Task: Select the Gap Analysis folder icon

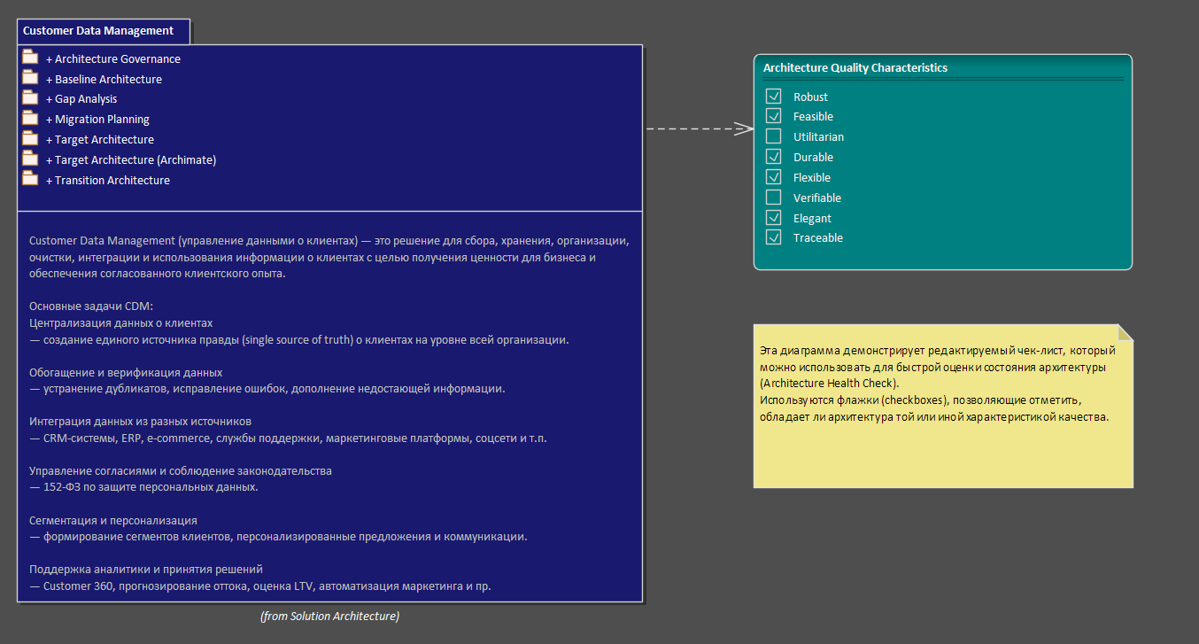Action: pyautogui.click(x=30, y=98)
